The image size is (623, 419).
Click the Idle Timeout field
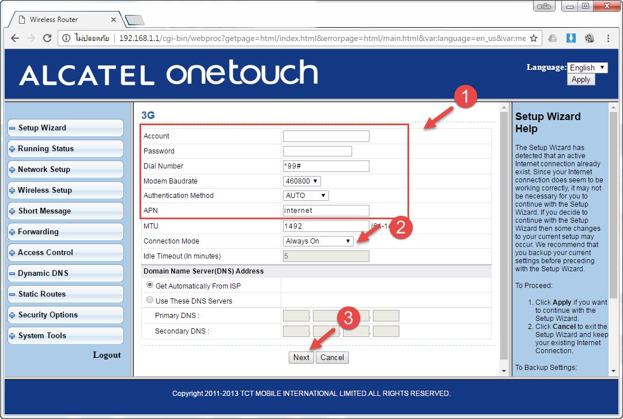coord(326,256)
